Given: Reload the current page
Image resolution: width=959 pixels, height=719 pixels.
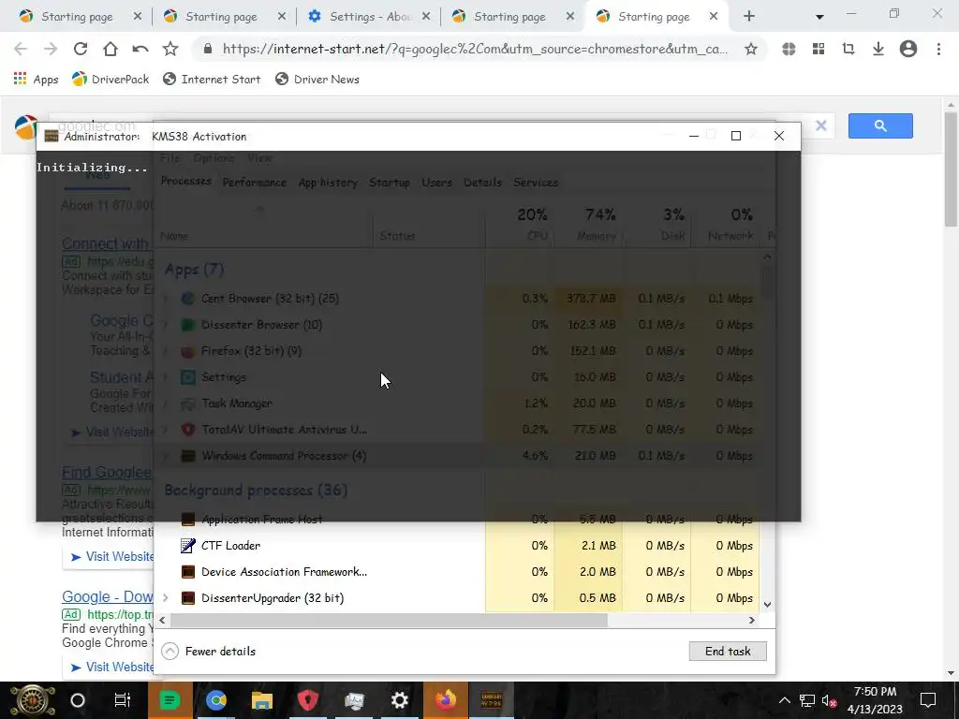Looking at the screenshot, I should click(81, 49).
